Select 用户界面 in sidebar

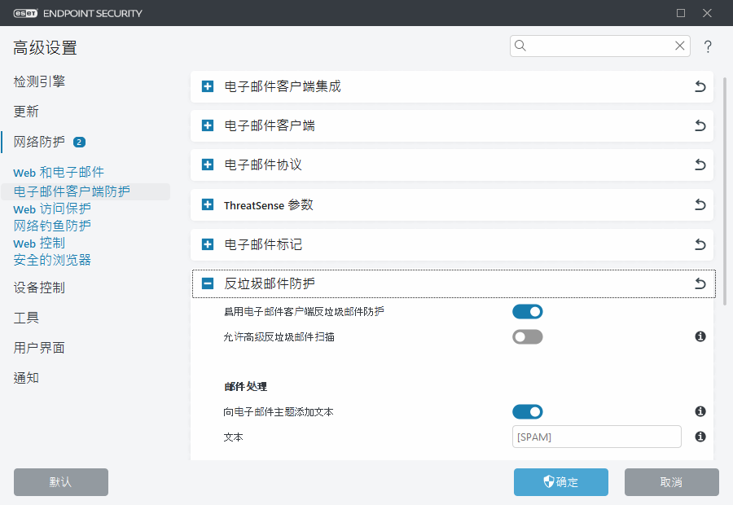coord(39,348)
